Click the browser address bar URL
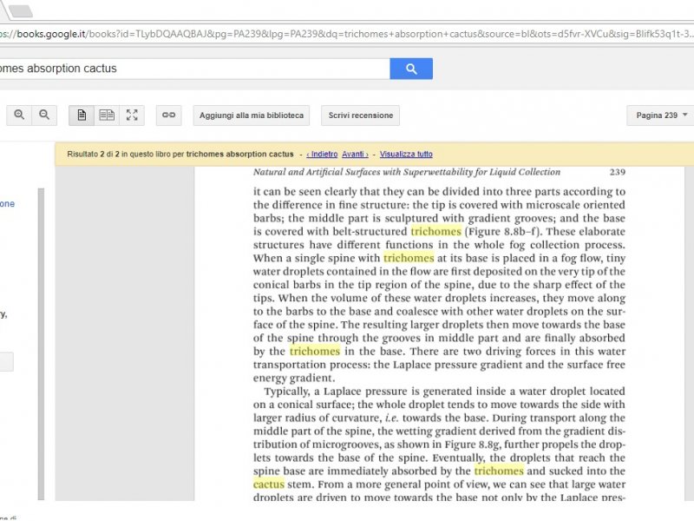 tap(347, 34)
